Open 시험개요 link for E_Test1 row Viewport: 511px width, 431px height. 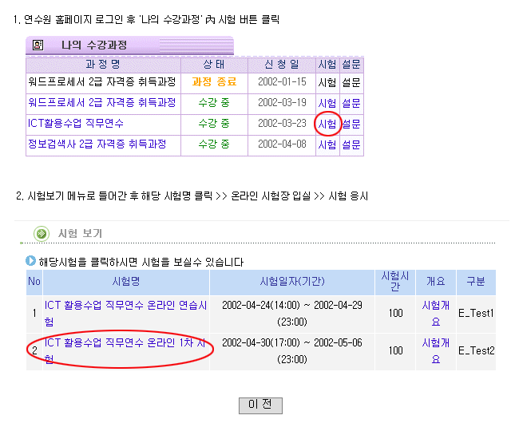436,314
